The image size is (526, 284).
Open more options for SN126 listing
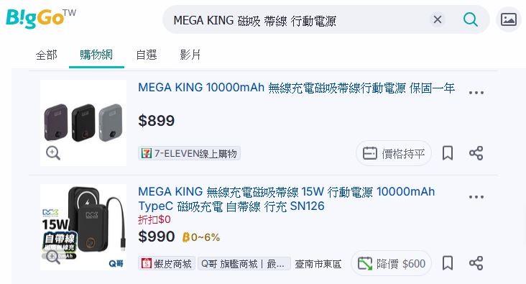coord(476,197)
